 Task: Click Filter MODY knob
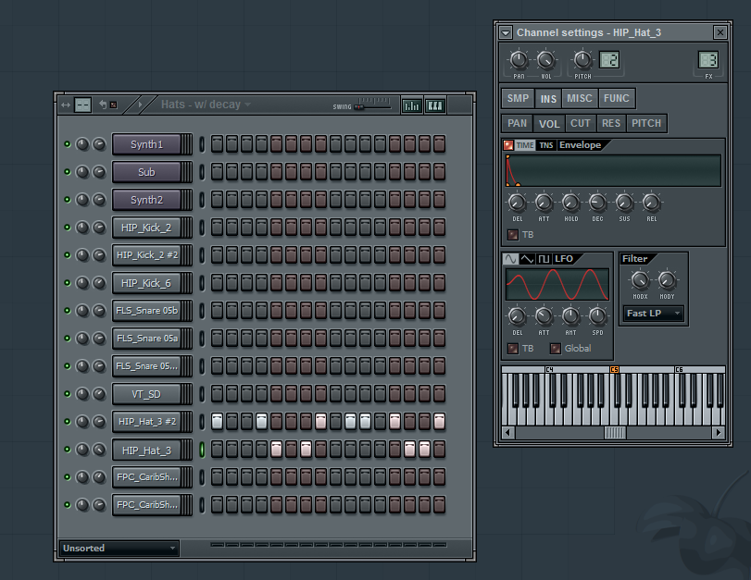(667, 280)
